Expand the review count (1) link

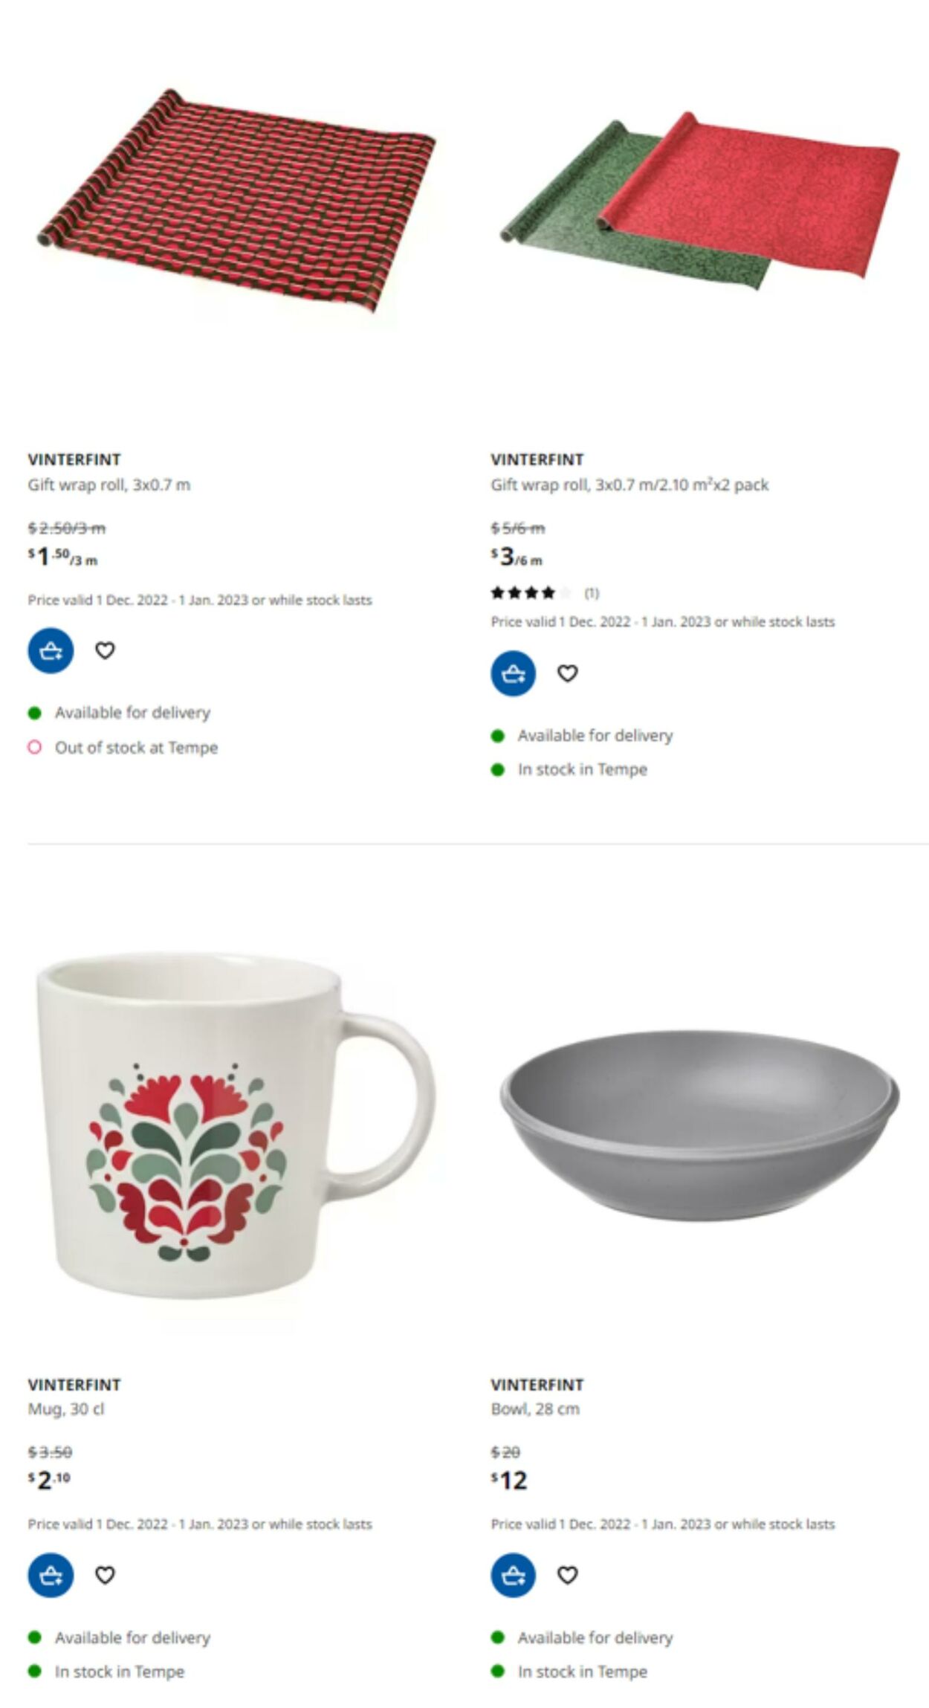click(x=592, y=592)
